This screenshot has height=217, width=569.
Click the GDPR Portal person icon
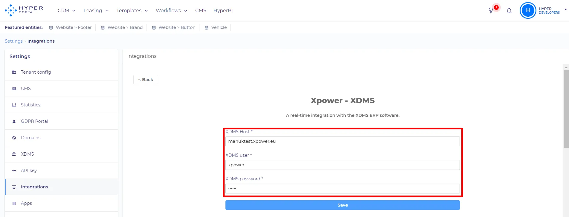pos(14,121)
